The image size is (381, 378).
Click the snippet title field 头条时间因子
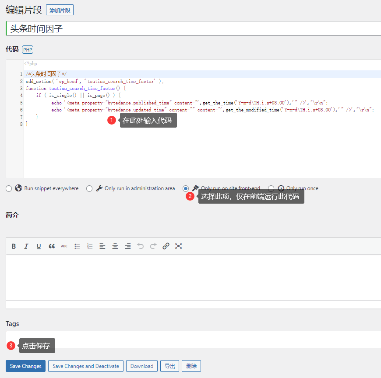tap(194, 28)
